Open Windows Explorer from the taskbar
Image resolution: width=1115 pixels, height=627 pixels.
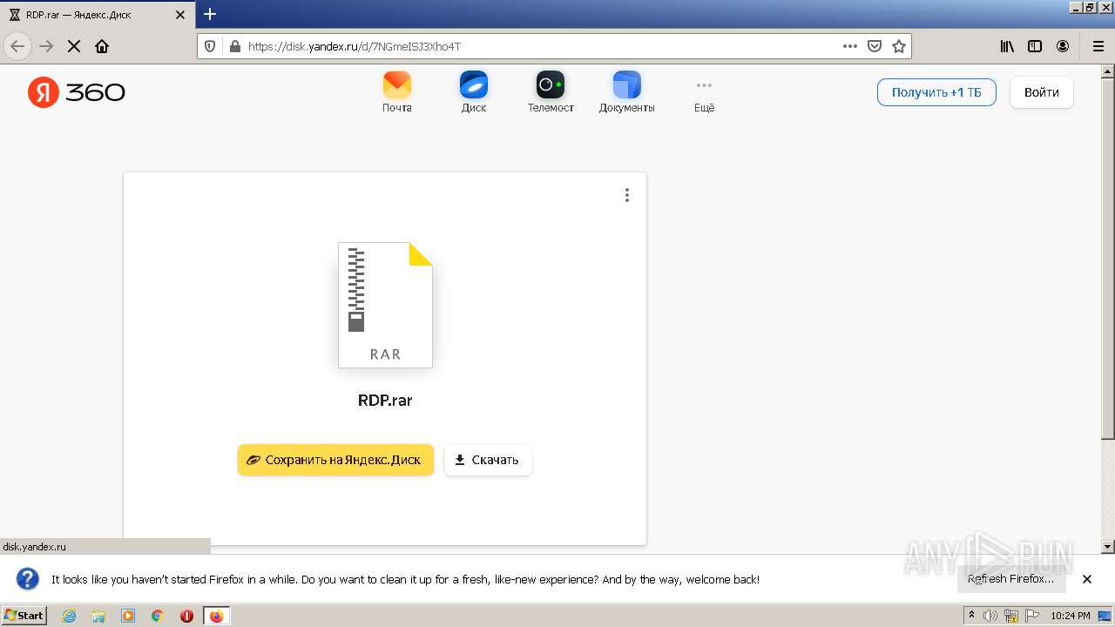[x=98, y=616]
